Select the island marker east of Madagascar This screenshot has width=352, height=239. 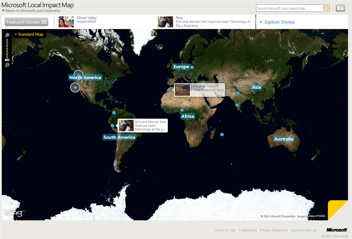coord(222,135)
